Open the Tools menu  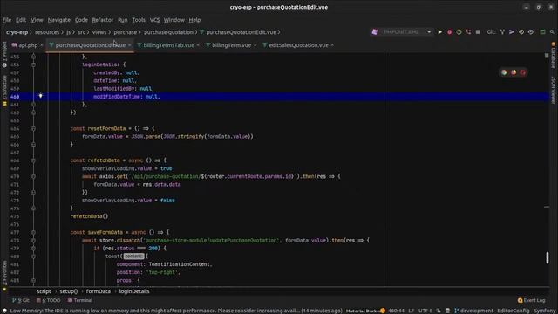139,20
